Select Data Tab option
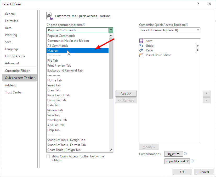 (x=78, y=105)
